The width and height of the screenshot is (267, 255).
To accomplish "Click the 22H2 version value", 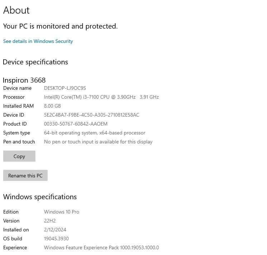I will tap(50, 221).
